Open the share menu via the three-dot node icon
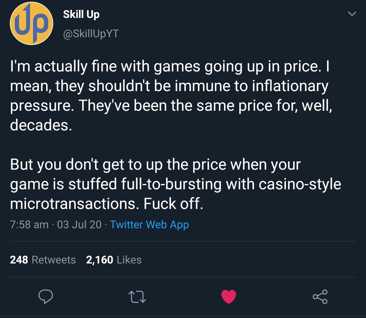 [320, 297]
